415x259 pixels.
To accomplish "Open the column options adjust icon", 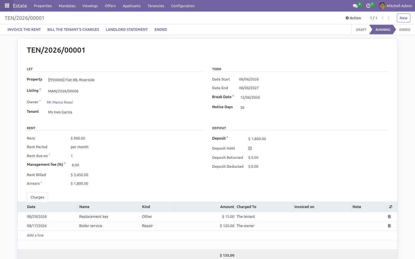I will [x=391, y=207].
